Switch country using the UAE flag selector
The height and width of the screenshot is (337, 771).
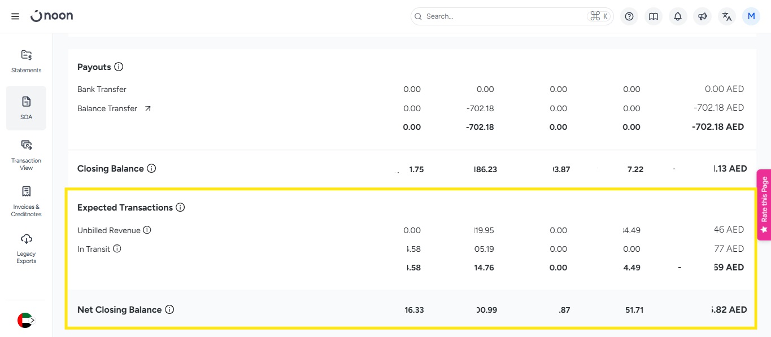tap(26, 320)
